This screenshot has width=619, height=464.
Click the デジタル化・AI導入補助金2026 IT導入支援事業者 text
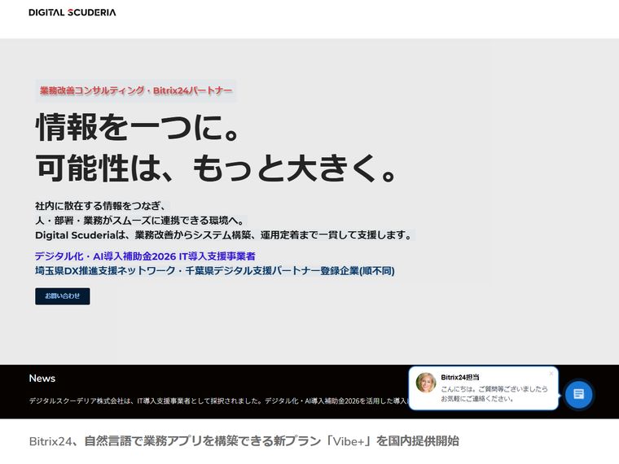[x=145, y=256]
